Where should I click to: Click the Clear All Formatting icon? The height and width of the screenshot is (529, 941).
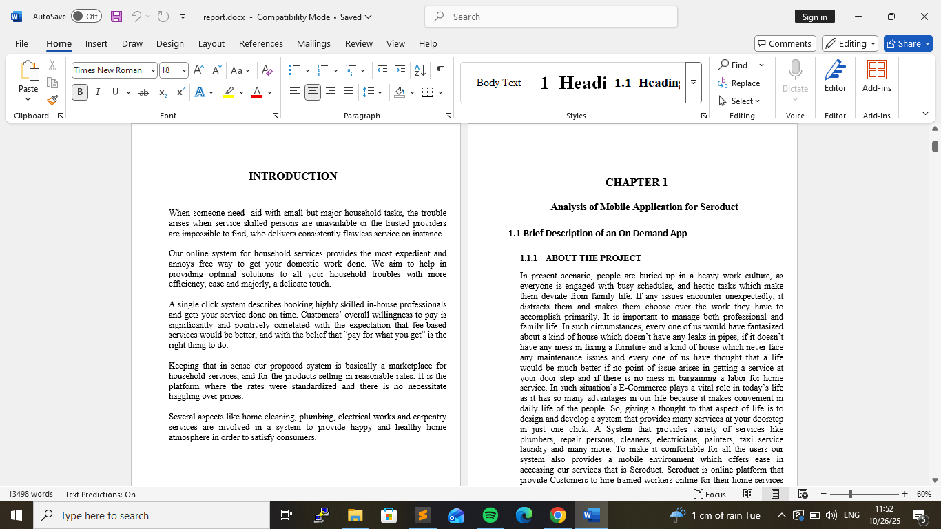tap(267, 70)
